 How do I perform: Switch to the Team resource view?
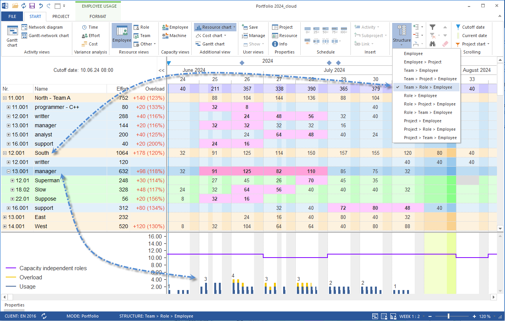[142, 36]
